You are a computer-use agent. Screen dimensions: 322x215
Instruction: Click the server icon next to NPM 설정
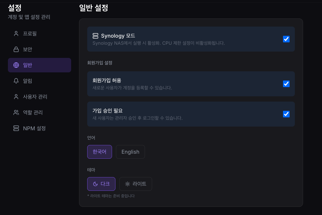tap(16, 128)
